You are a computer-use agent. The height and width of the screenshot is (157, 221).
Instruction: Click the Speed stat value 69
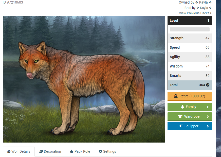pyautogui.click(x=207, y=47)
